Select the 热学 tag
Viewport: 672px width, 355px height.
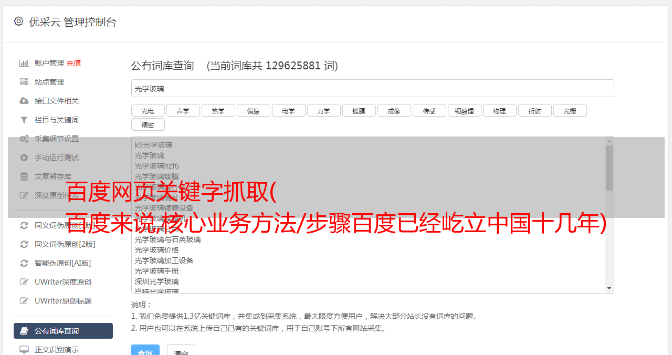pyautogui.click(x=218, y=110)
